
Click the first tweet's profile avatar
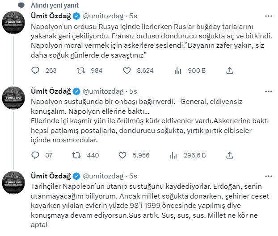(13, 22)
